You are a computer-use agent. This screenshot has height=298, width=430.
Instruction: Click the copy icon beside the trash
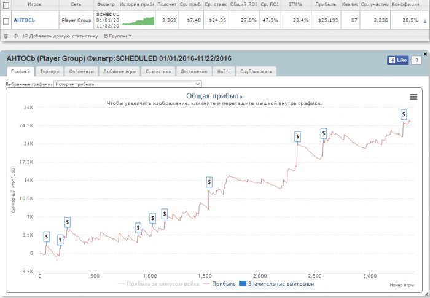coord(15,36)
